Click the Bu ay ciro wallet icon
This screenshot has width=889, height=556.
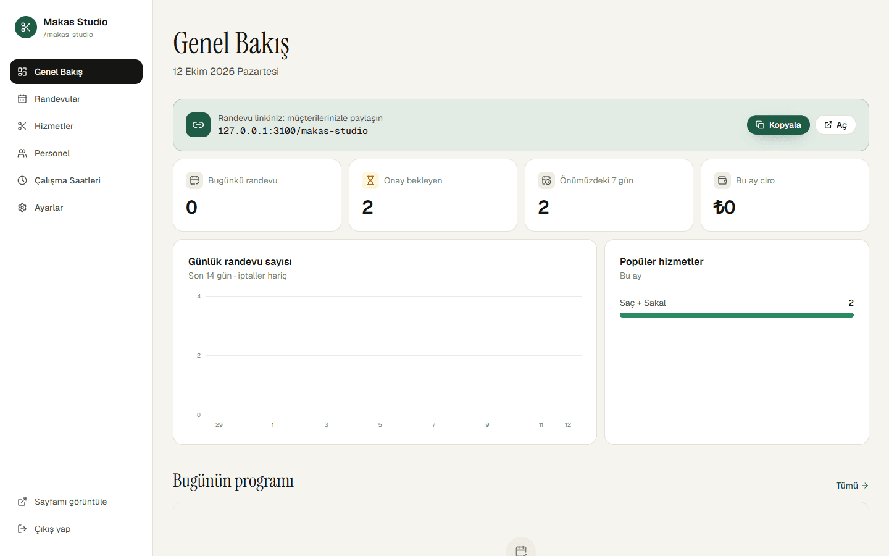tap(722, 180)
